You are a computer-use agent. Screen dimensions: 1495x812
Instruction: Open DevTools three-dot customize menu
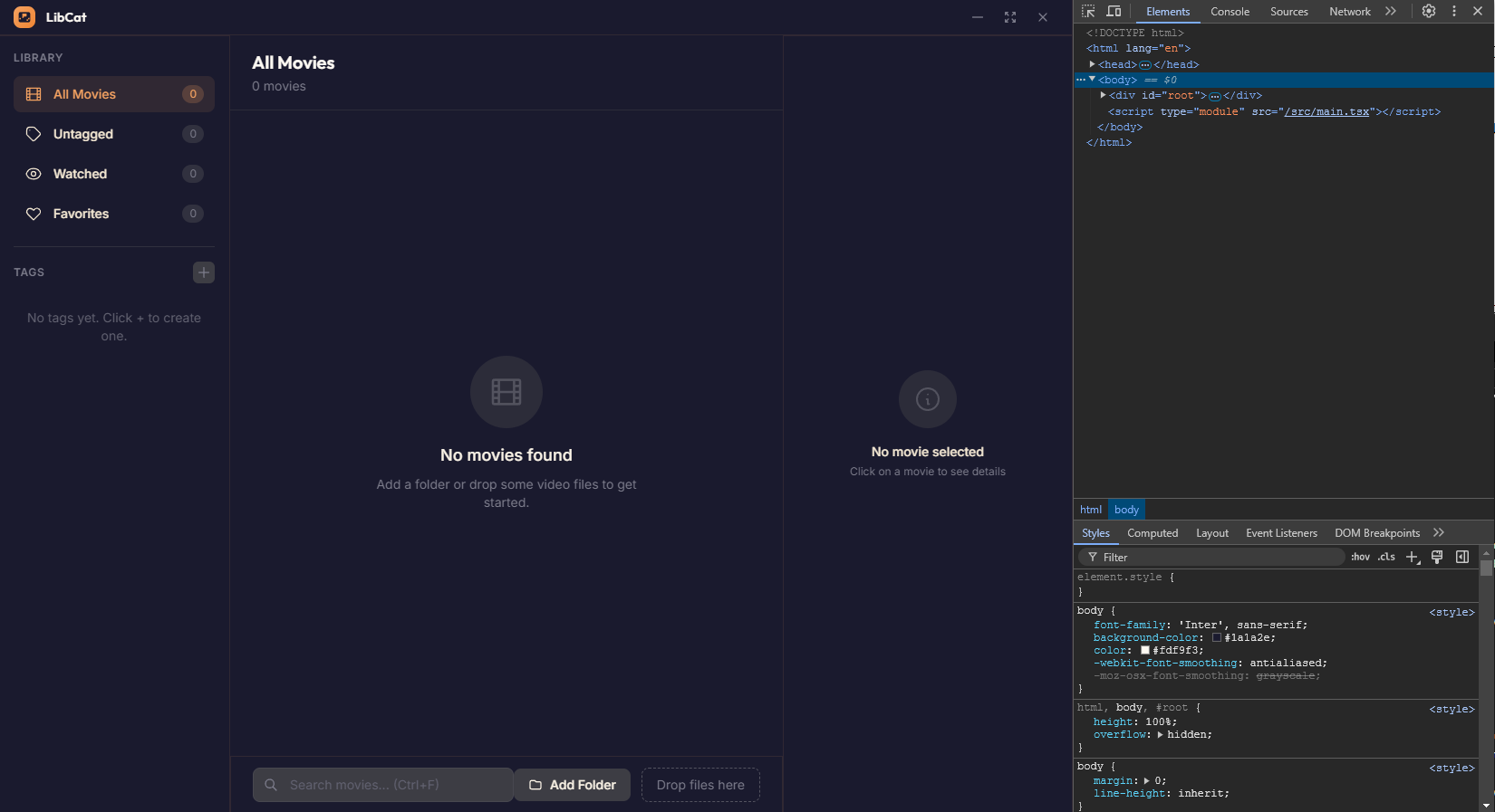click(1454, 12)
